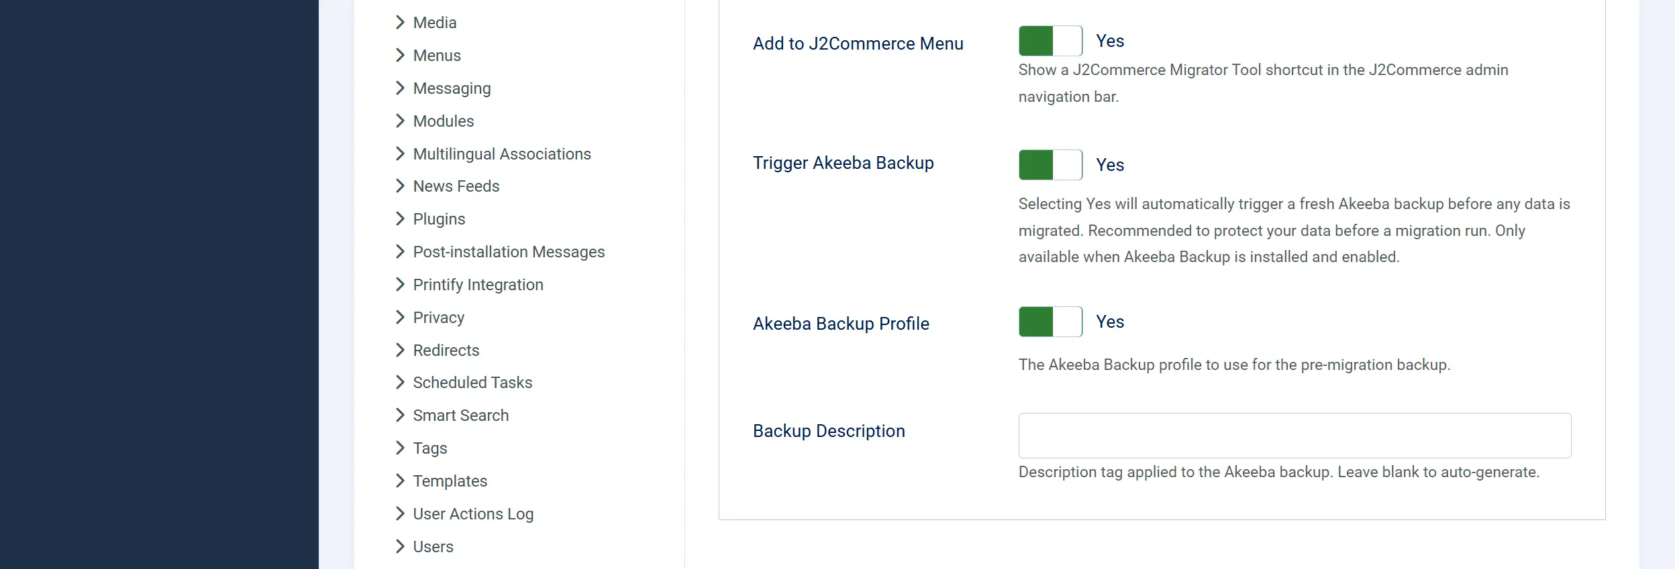Click the arrow icon beside Tags
The image size is (1675, 569).
tap(400, 448)
